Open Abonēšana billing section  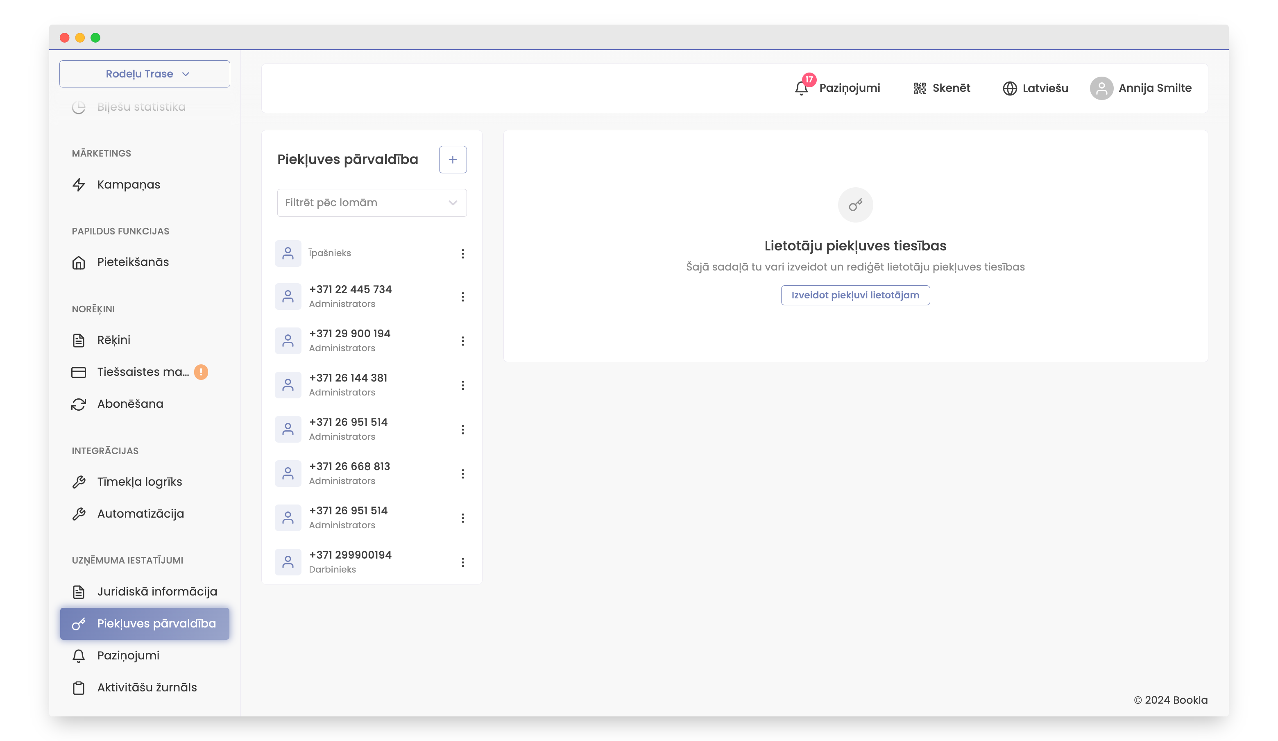[130, 404]
